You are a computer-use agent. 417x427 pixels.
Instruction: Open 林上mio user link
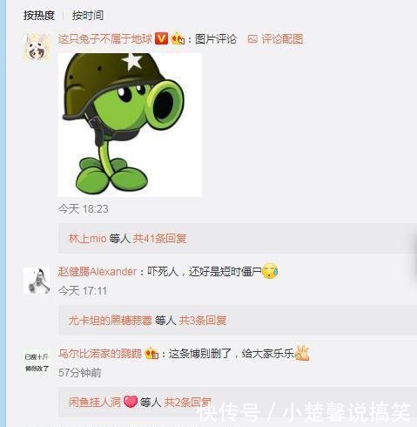(x=88, y=239)
